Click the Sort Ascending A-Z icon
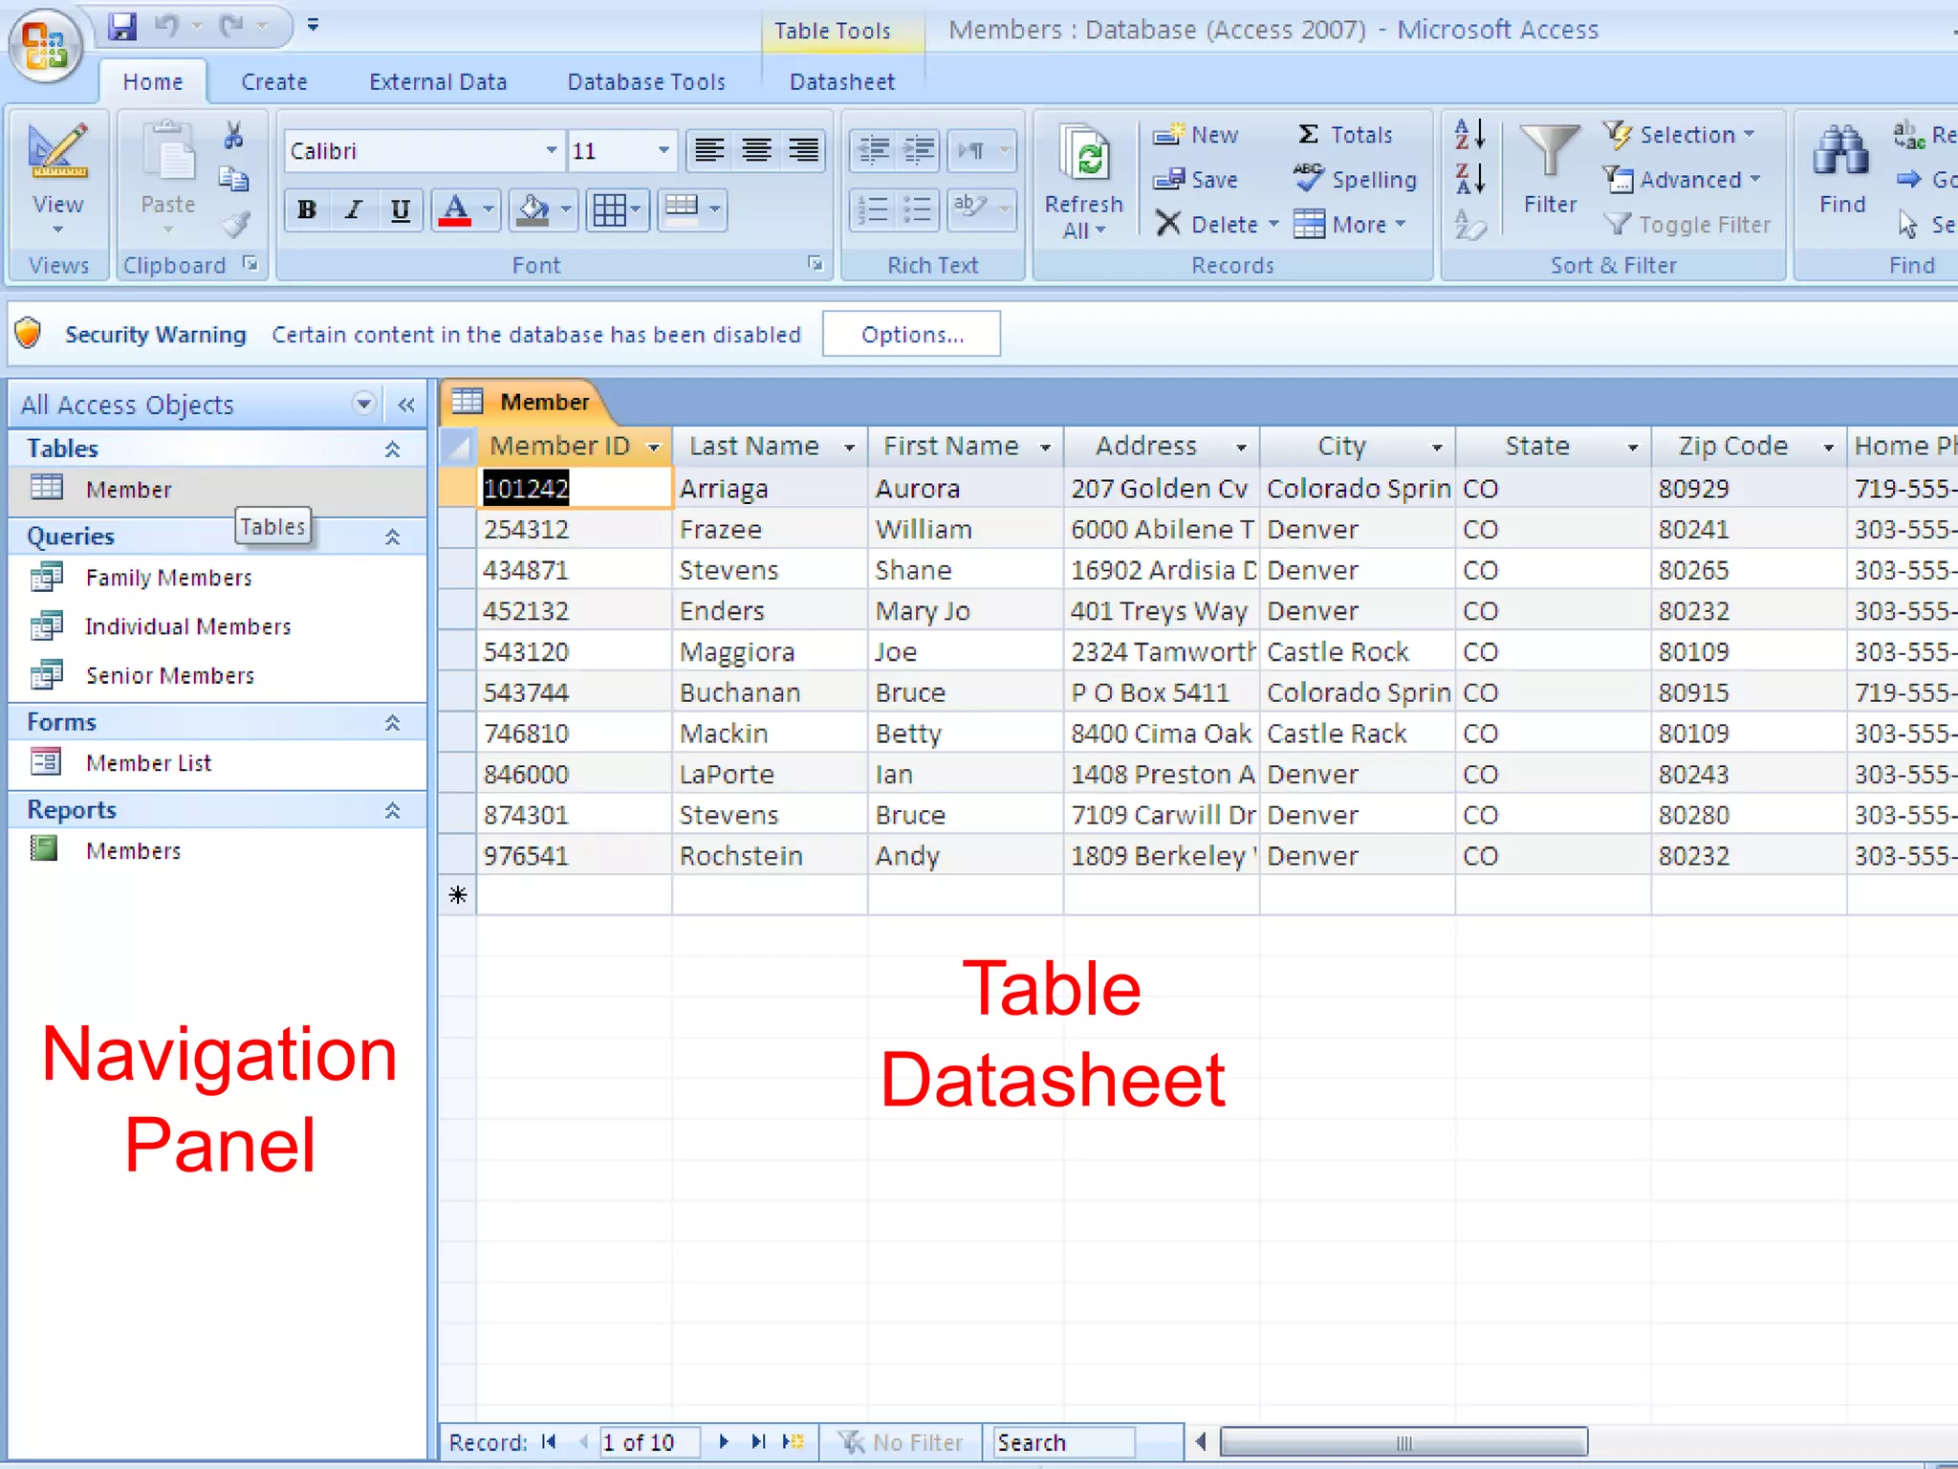Image resolution: width=1958 pixels, height=1469 pixels. tap(1469, 135)
